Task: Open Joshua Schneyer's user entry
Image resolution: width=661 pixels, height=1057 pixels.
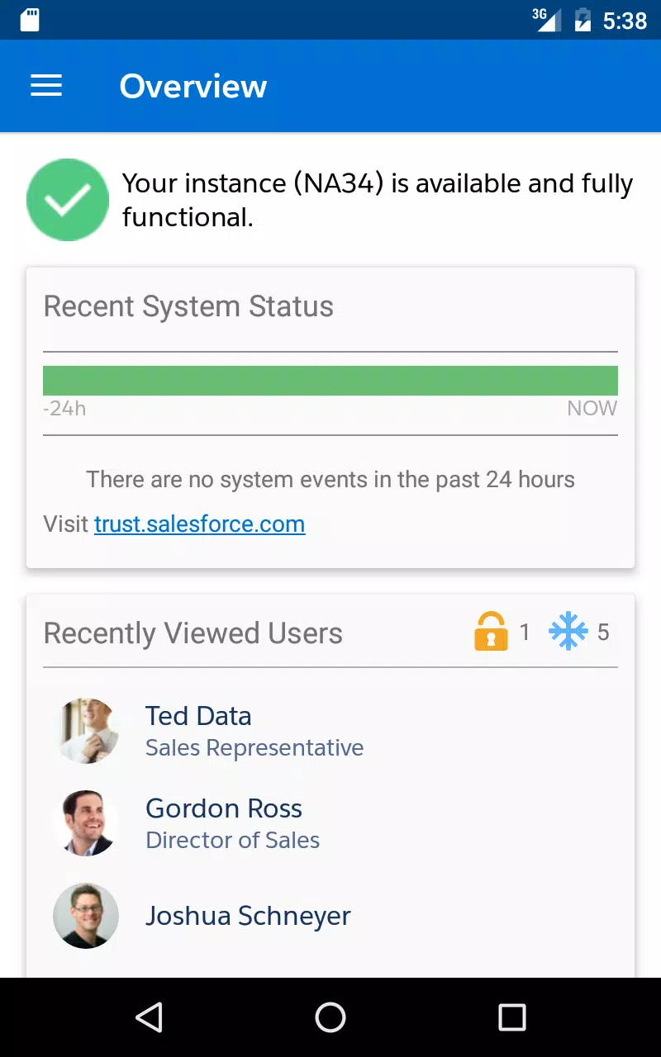Action: coord(330,915)
